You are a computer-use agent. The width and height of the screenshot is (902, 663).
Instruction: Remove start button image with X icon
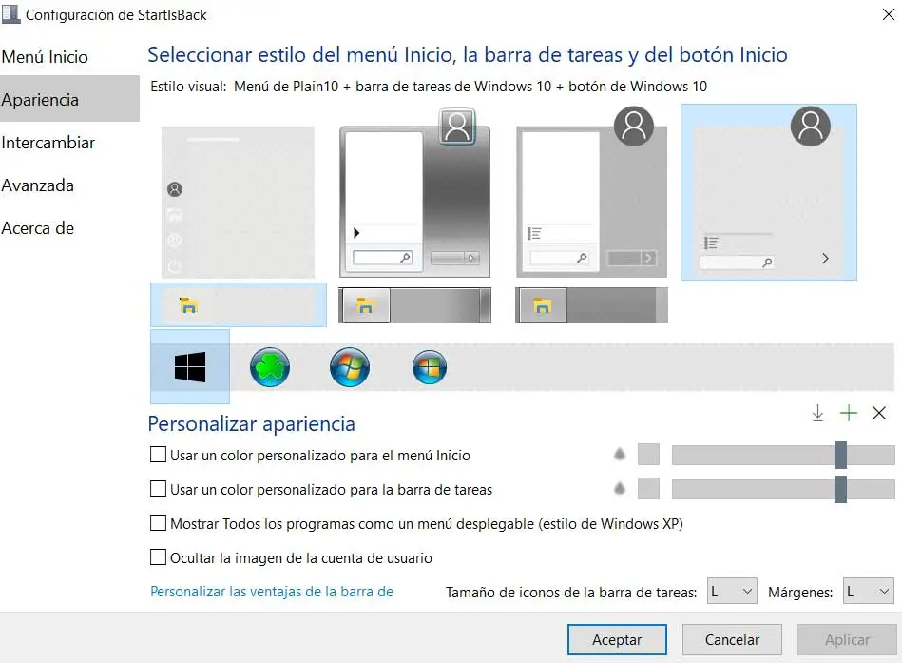pyautogui.click(x=879, y=413)
